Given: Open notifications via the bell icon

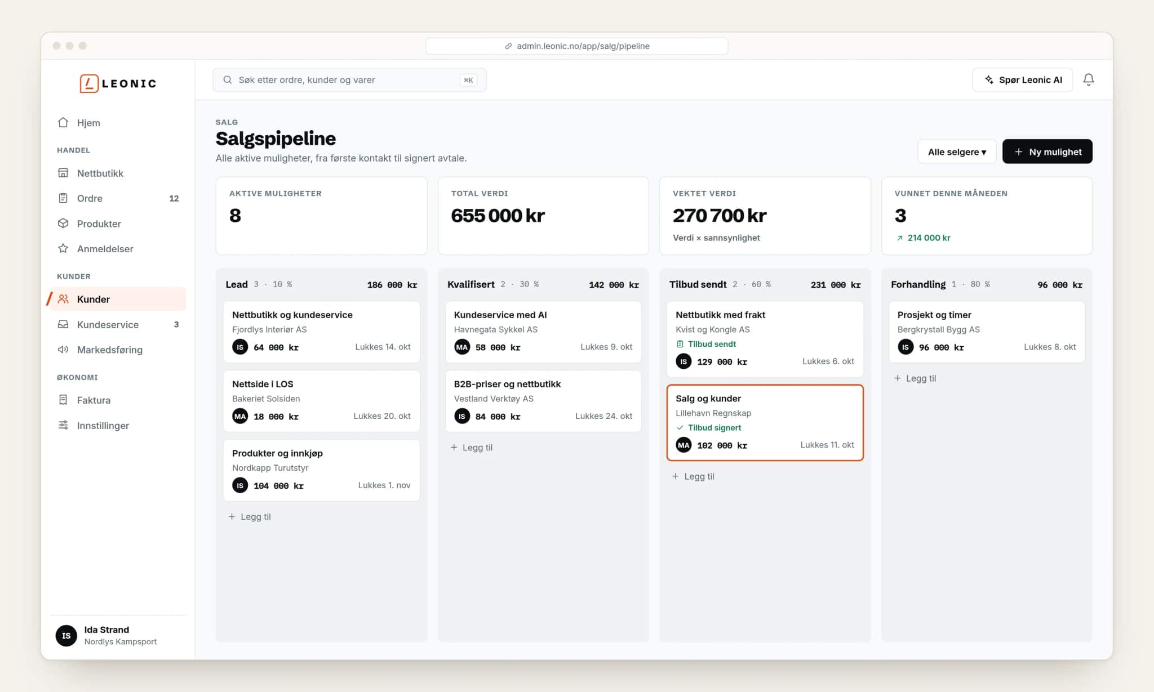Looking at the screenshot, I should click(x=1089, y=80).
